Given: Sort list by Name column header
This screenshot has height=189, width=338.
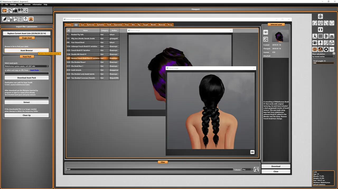Looking at the screenshot, I should click(x=85, y=31).
